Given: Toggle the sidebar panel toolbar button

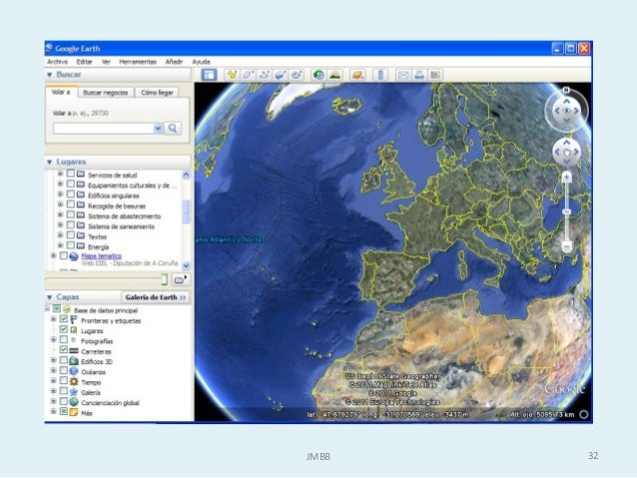Looking at the screenshot, I should [x=210, y=75].
